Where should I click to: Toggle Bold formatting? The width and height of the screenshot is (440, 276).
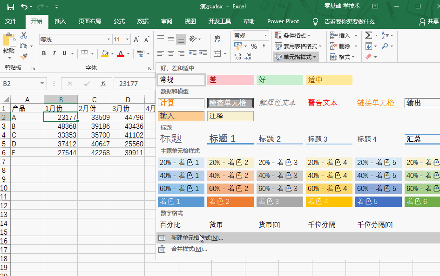44,53
